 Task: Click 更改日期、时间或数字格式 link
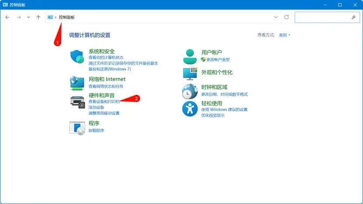224,94
